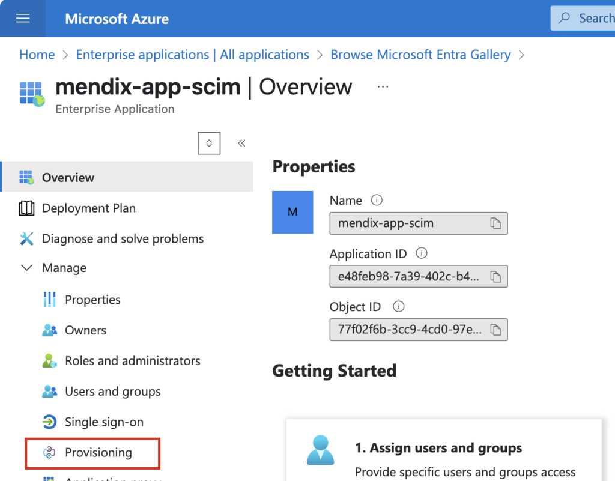Screen dimensions: 615x481
Task: Show info tooltip for Application ID
Action: coord(422,253)
